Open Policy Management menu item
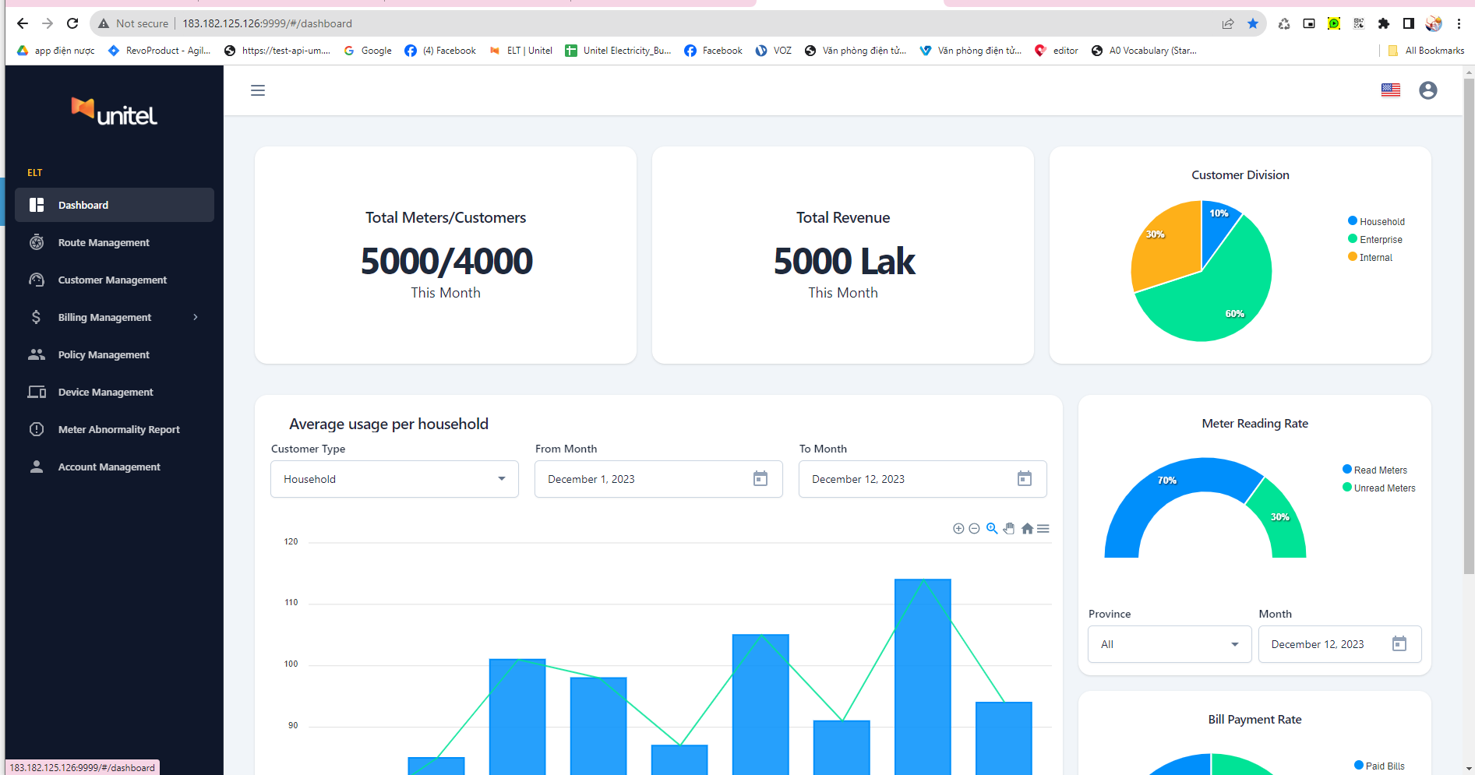This screenshot has width=1475, height=775. (x=115, y=354)
